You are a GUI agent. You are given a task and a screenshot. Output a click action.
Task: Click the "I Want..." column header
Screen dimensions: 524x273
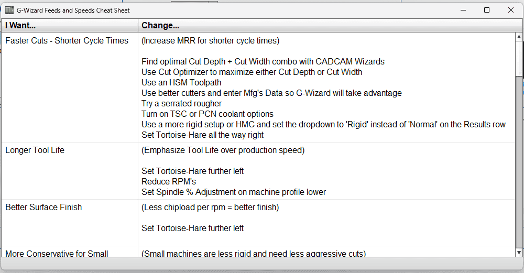69,25
